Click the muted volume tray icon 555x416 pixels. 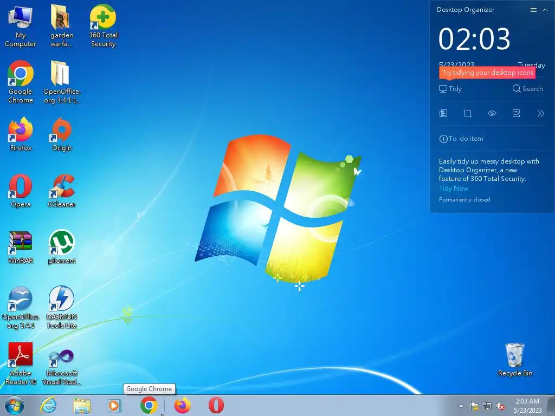click(x=500, y=406)
